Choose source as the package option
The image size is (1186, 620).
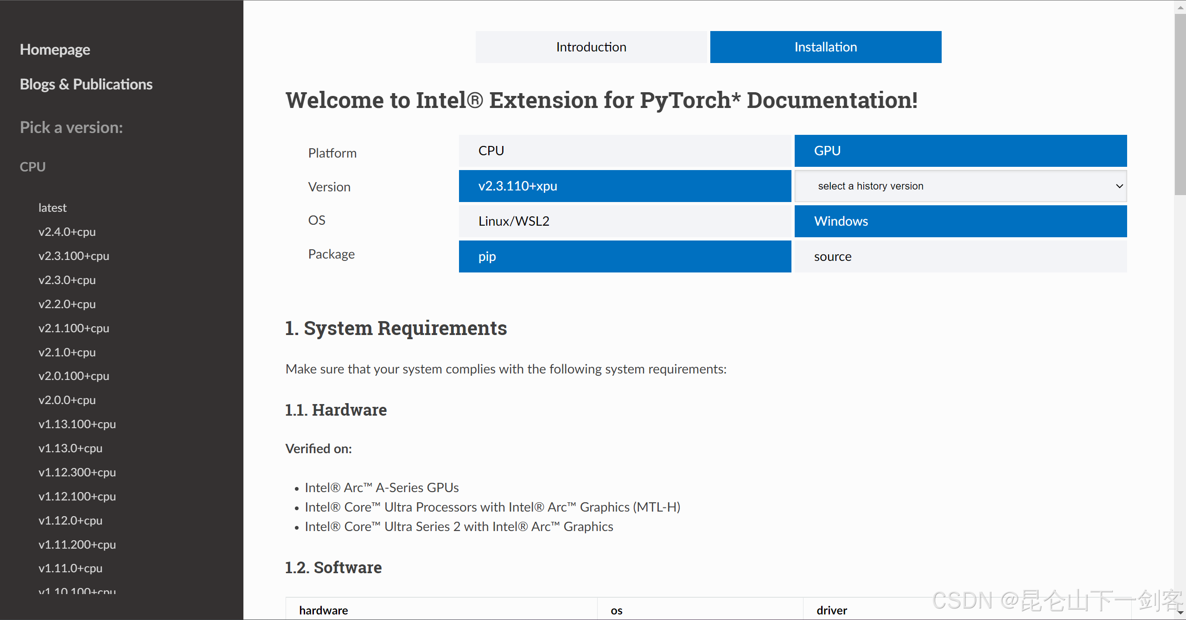[x=960, y=256]
